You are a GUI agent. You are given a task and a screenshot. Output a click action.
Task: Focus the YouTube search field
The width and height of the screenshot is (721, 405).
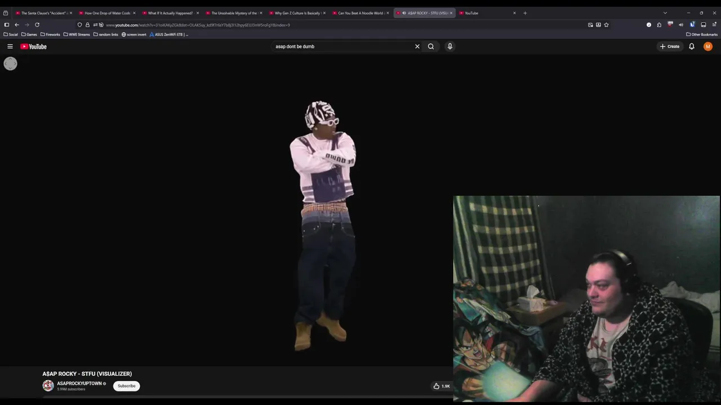(342, 47)
